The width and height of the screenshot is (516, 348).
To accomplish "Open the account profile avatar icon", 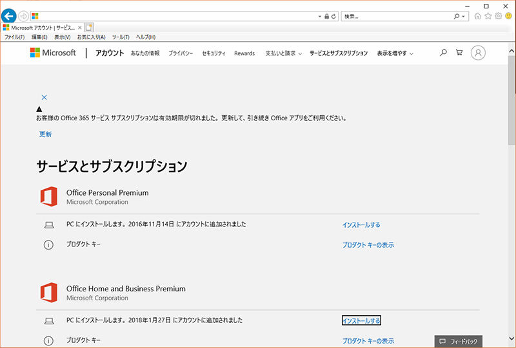I will click(478, 53).
